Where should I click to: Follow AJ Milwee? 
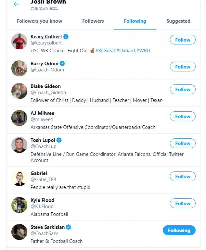(x=183, y=116)
